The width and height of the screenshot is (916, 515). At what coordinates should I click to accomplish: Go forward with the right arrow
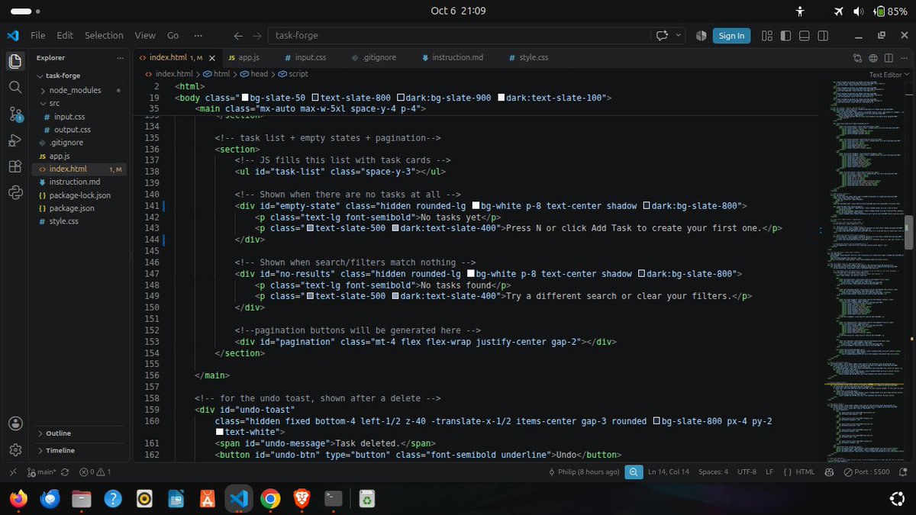257,35
